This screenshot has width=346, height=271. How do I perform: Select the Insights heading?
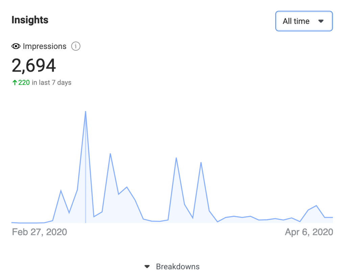point(30,20)
